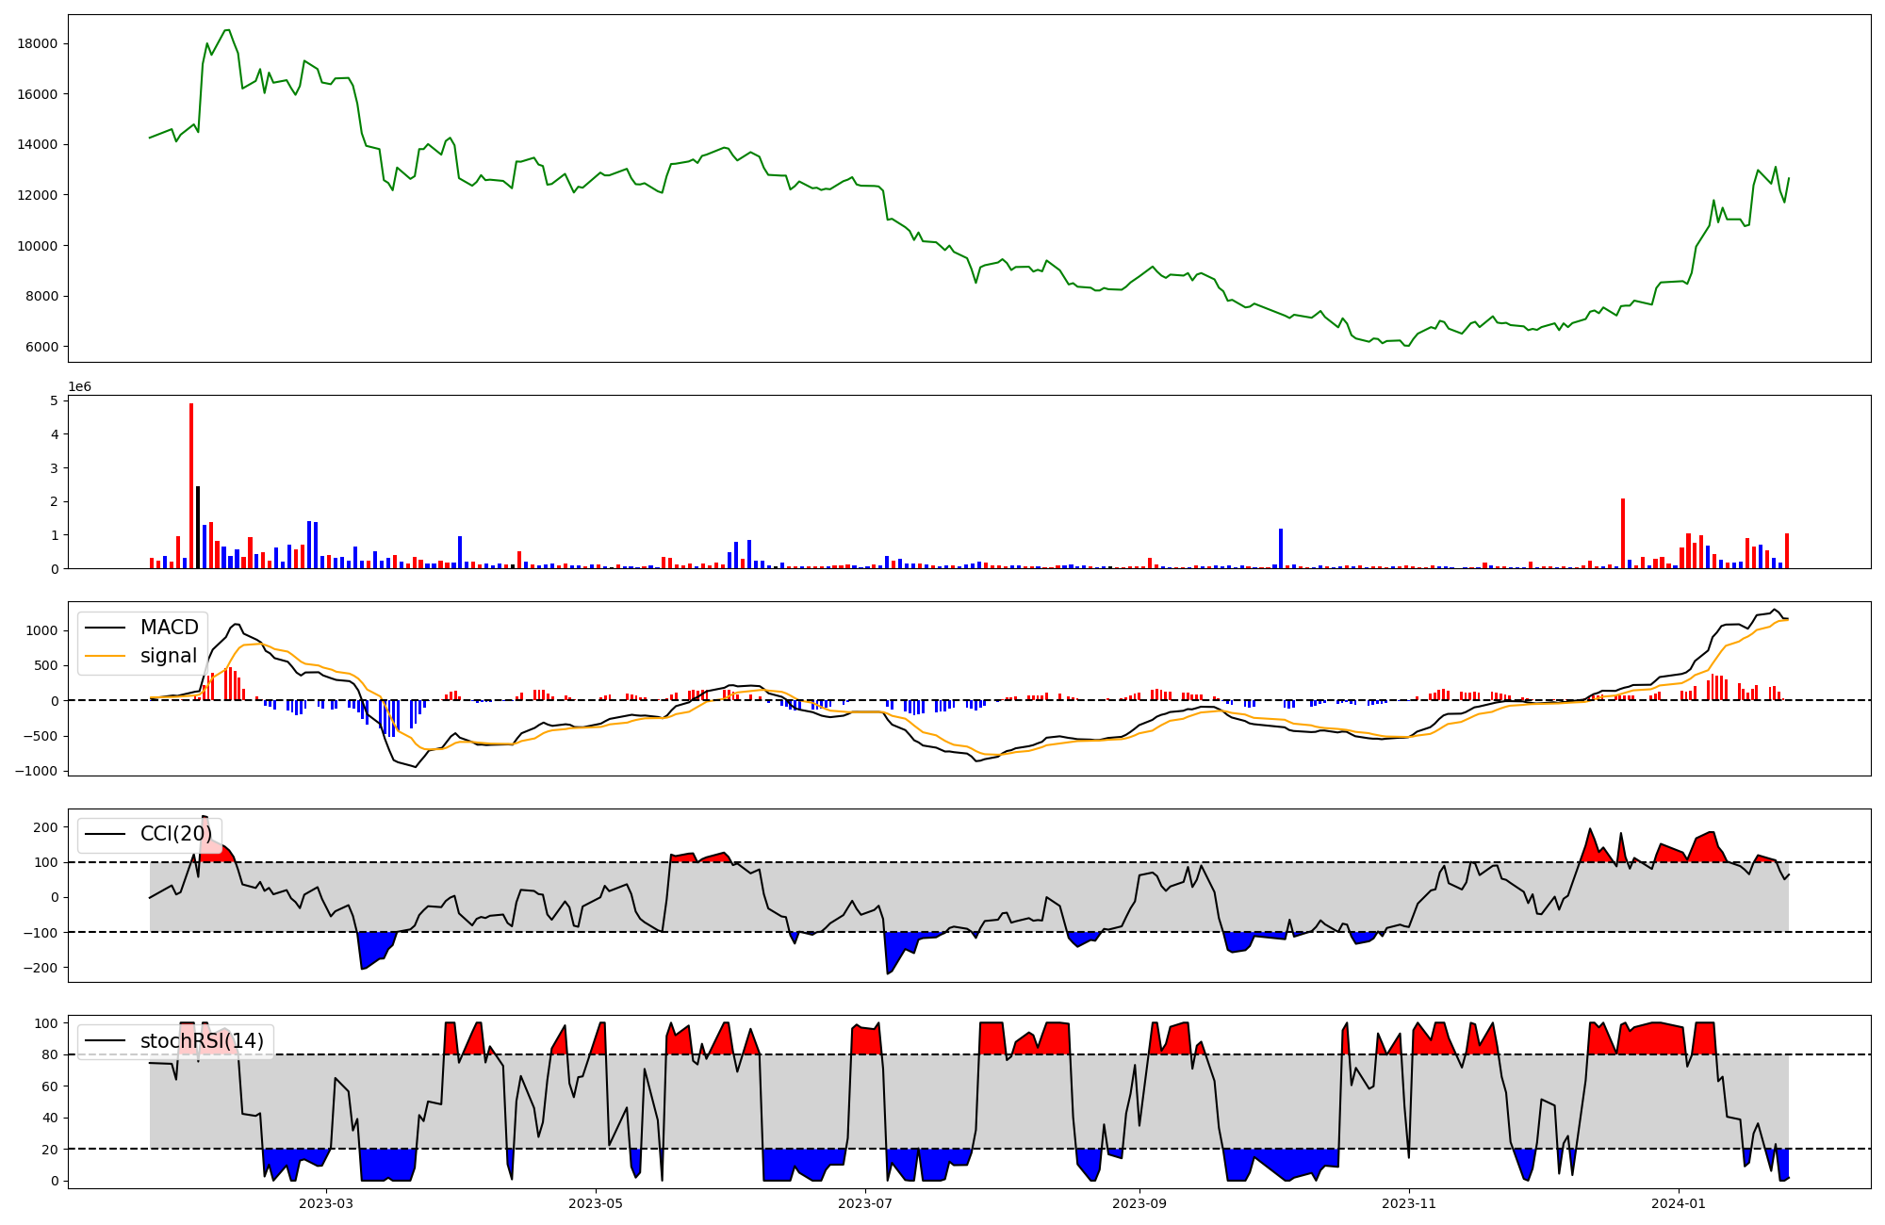
Task: Click the CCI(20) legend label
Action: [175, 834]
